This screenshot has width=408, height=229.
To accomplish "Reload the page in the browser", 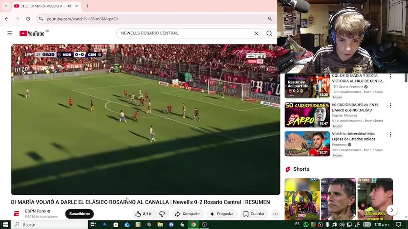I will click(28, 19).
